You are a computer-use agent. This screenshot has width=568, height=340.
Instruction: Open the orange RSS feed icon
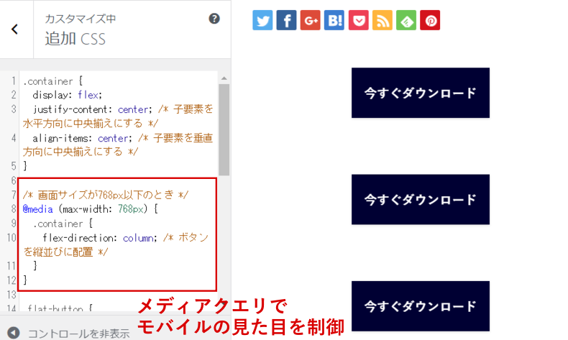pyautogui.click(x=383, y=20)
